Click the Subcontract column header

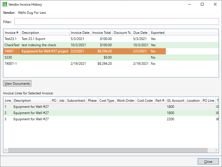[x=76, y=101]
